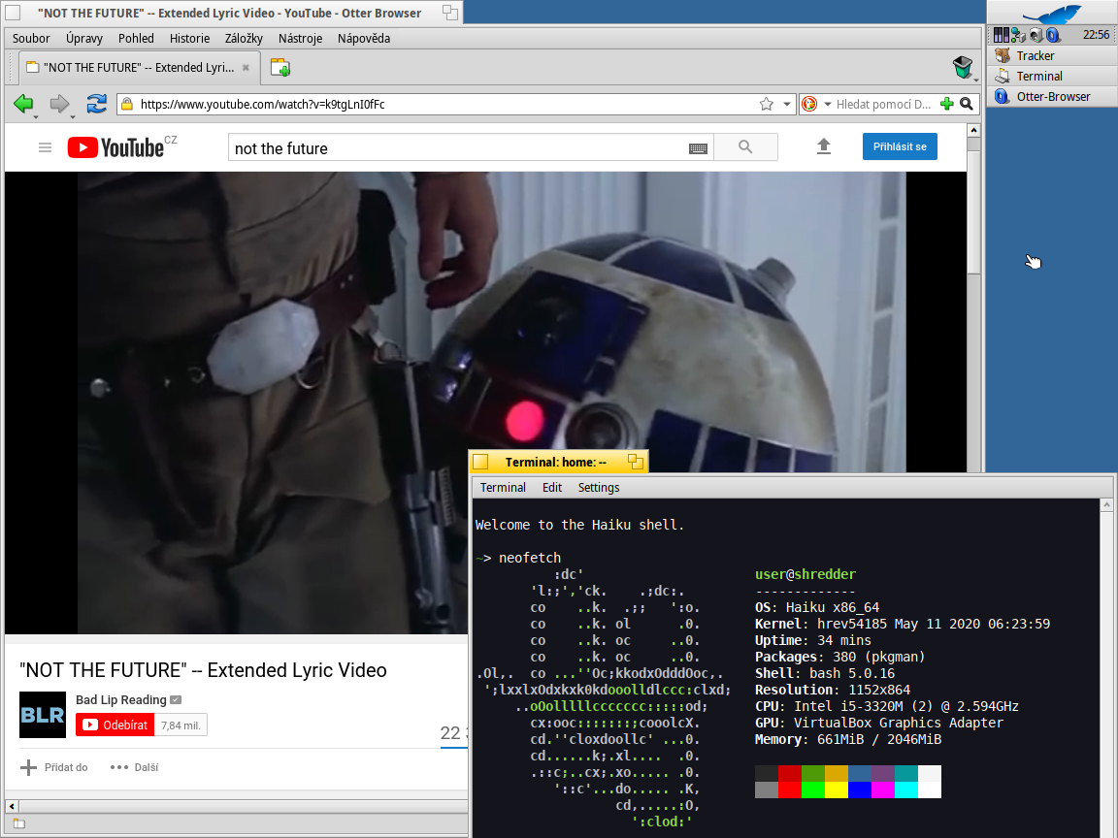Open the Záložky menu
Screen dimensions: 1118x838
click(x=244, y=39)
